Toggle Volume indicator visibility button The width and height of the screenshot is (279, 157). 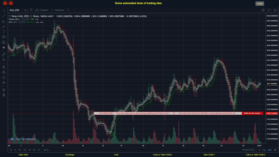(x=22, y=19)
